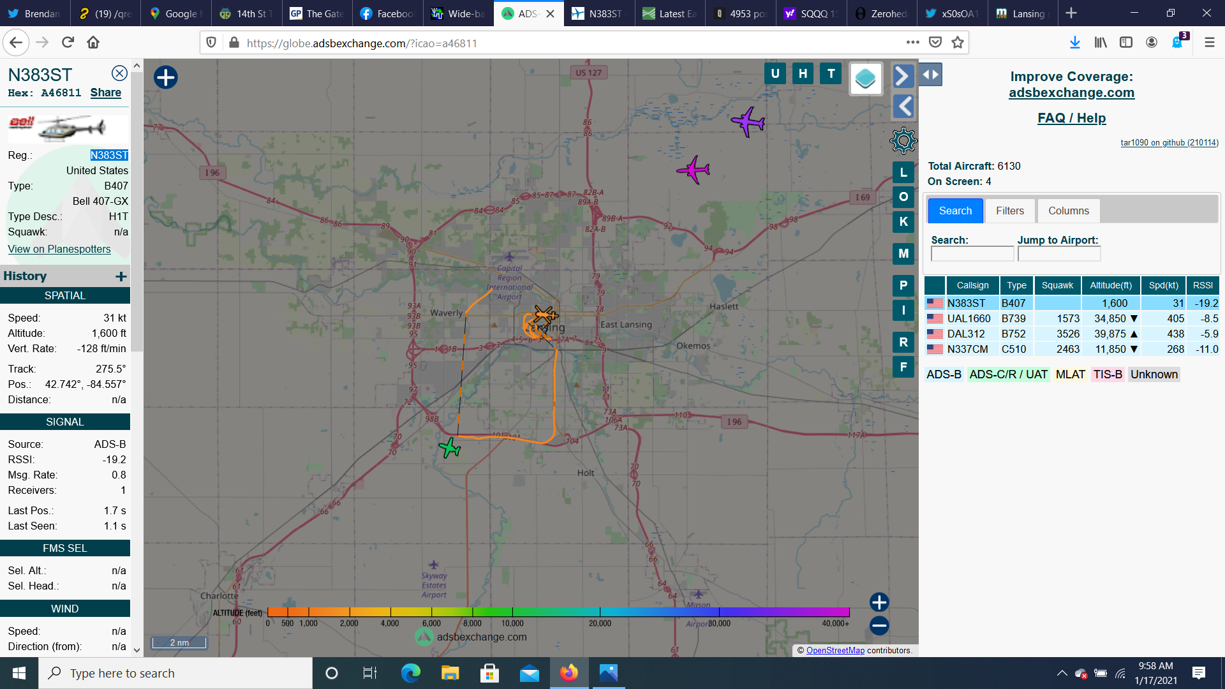The height and width of the screenshot is (689, 1225).
Task: Select the UAL1660 aircraft row
Action: pyautogui.click(x=1072, y=318)
